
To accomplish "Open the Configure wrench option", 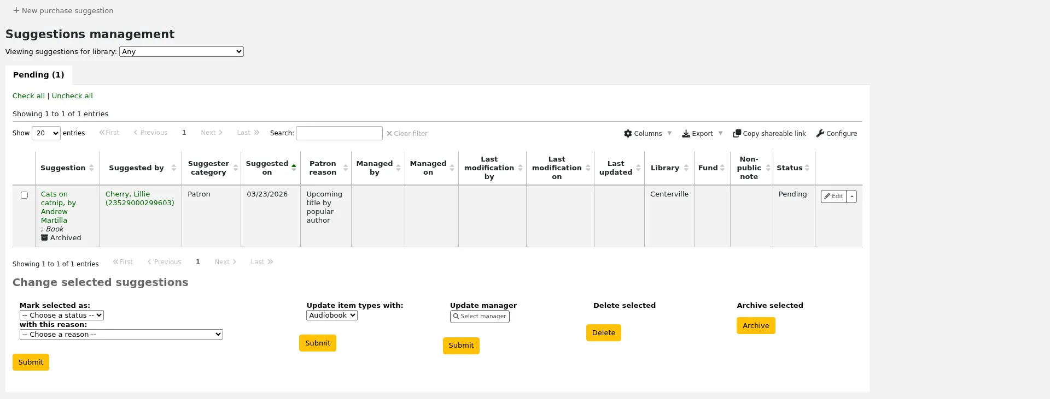I will point(836,133).
